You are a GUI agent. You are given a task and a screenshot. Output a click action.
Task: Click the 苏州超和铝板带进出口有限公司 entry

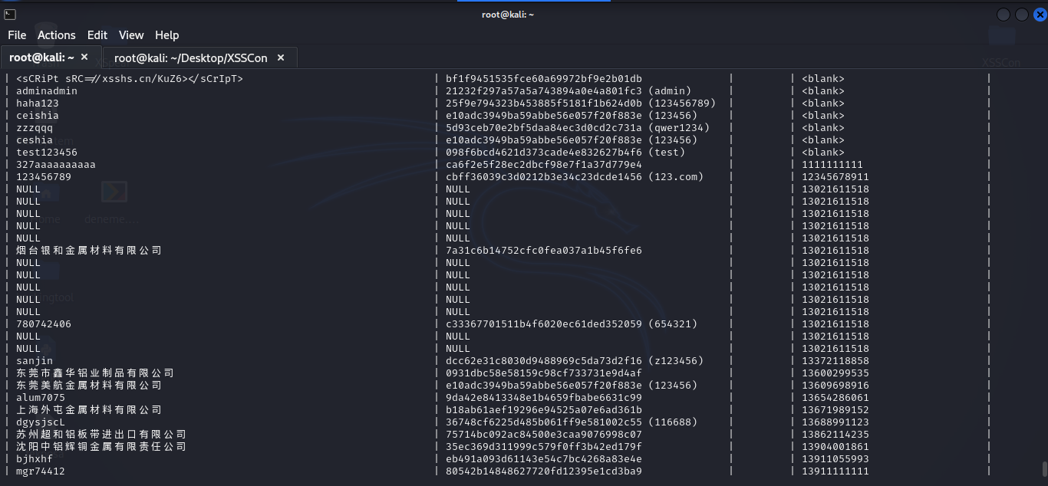coord(101,435)
